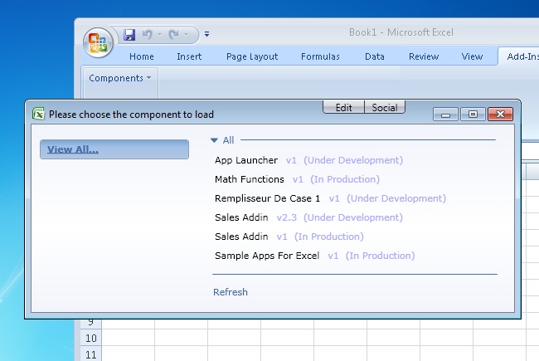Viewport: 539px width, 361px height.
Task: Click the Office button orb
Action: click(x=99, y=42)
